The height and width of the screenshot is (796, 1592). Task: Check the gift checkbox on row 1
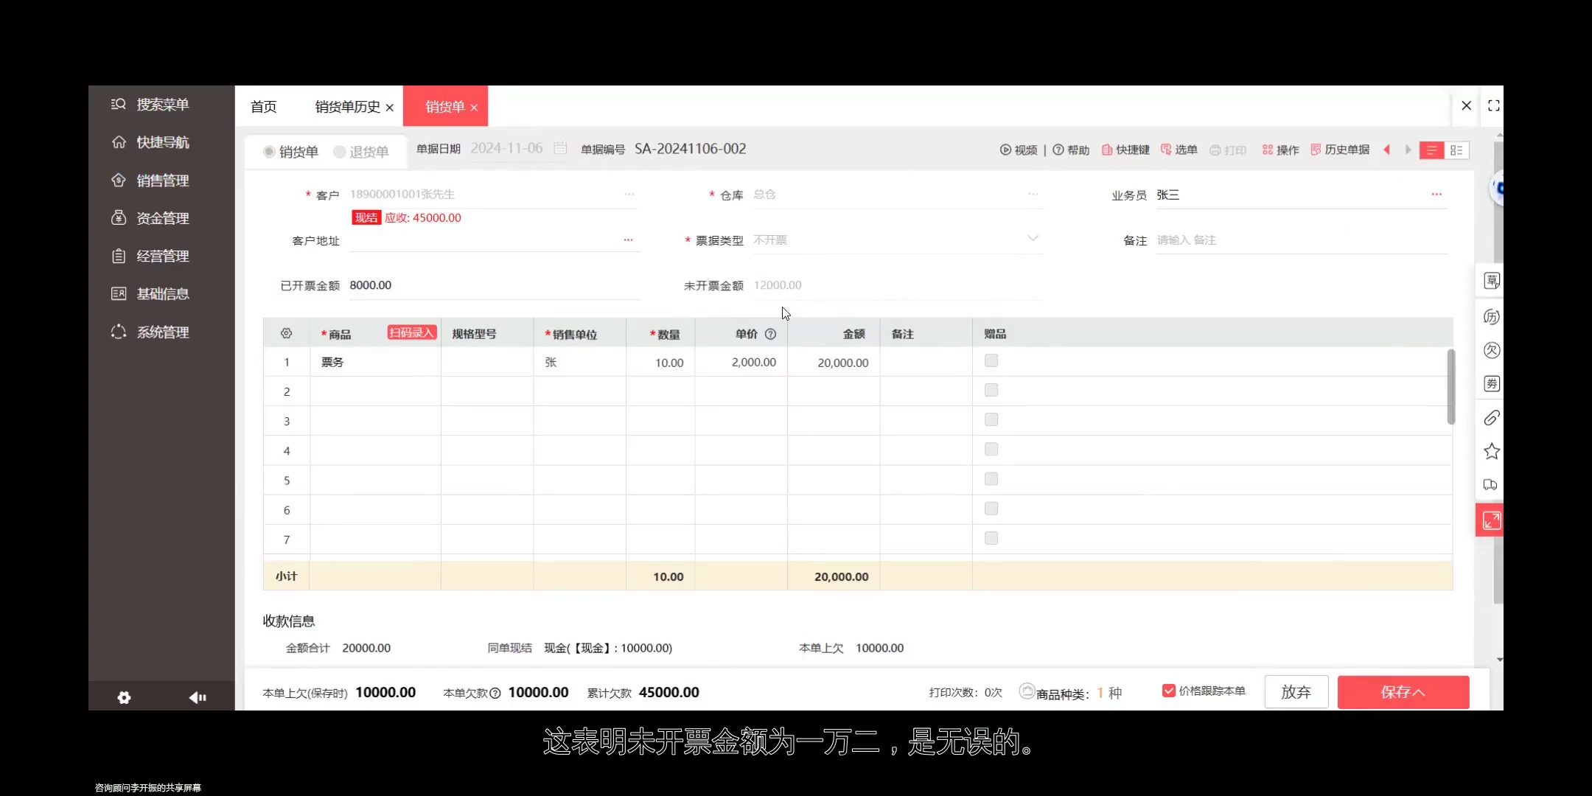coord(991,360)
